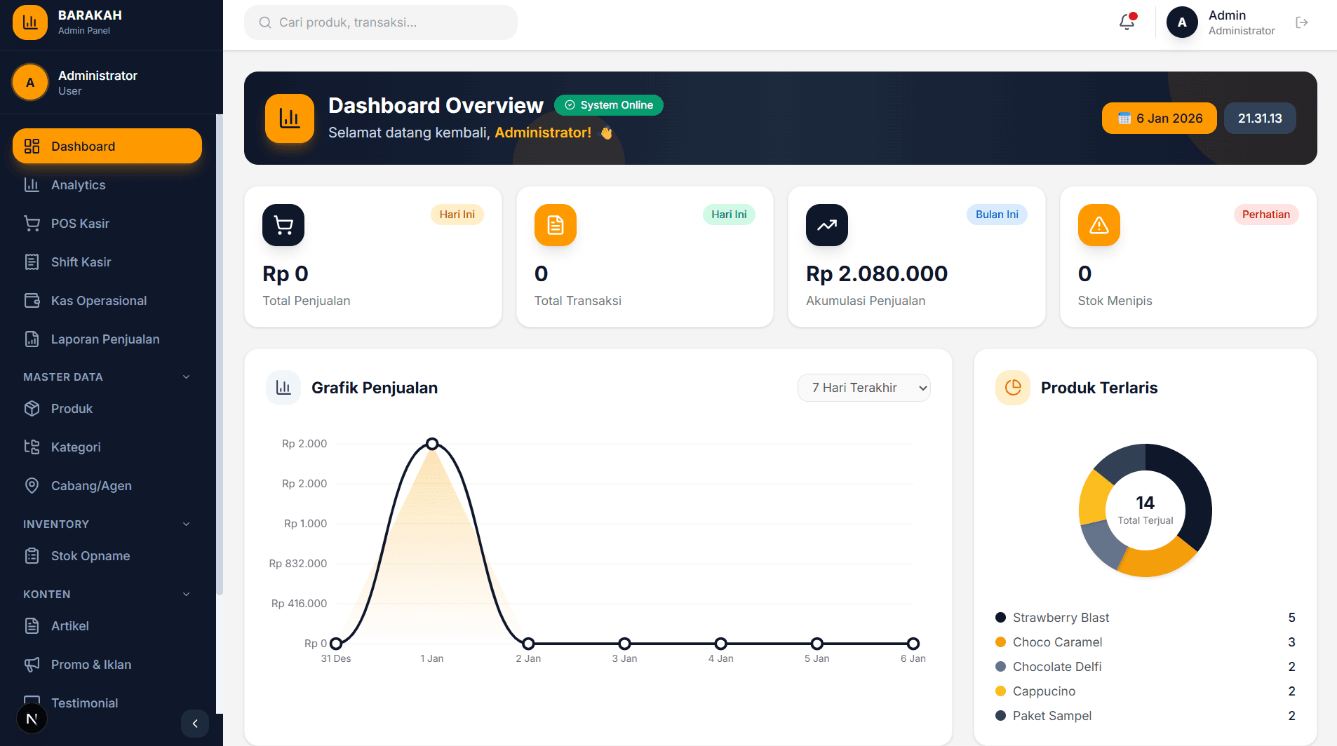Viewport: 1337px width, 746px height.
Task: Click the search magnifier in the top bar
Action: (x=264, y=22)
